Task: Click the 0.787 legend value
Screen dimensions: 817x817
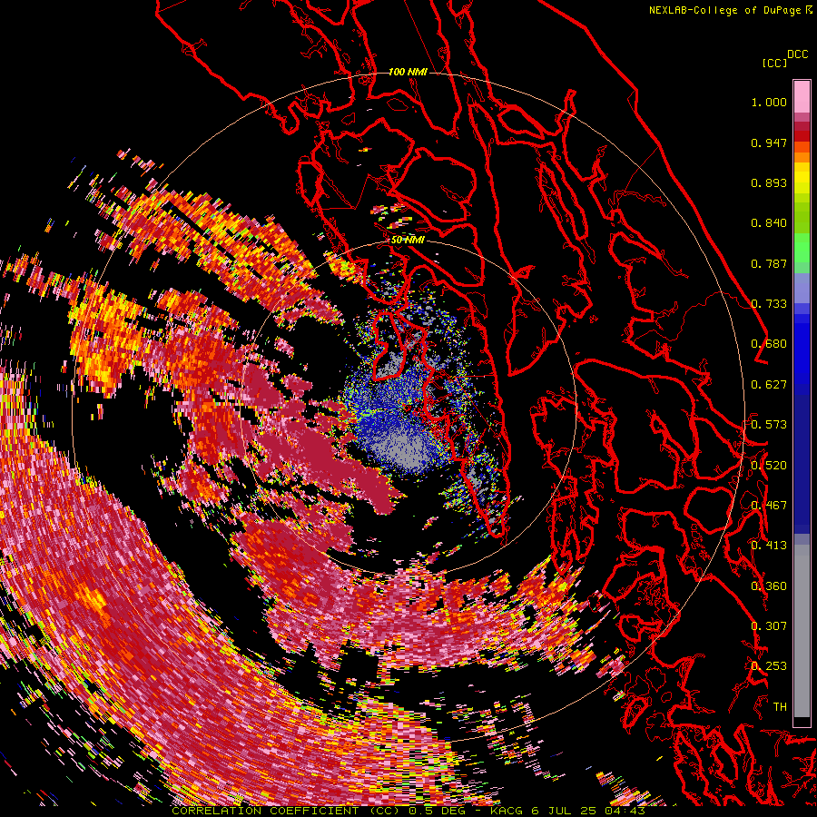Action: (769, 263)
